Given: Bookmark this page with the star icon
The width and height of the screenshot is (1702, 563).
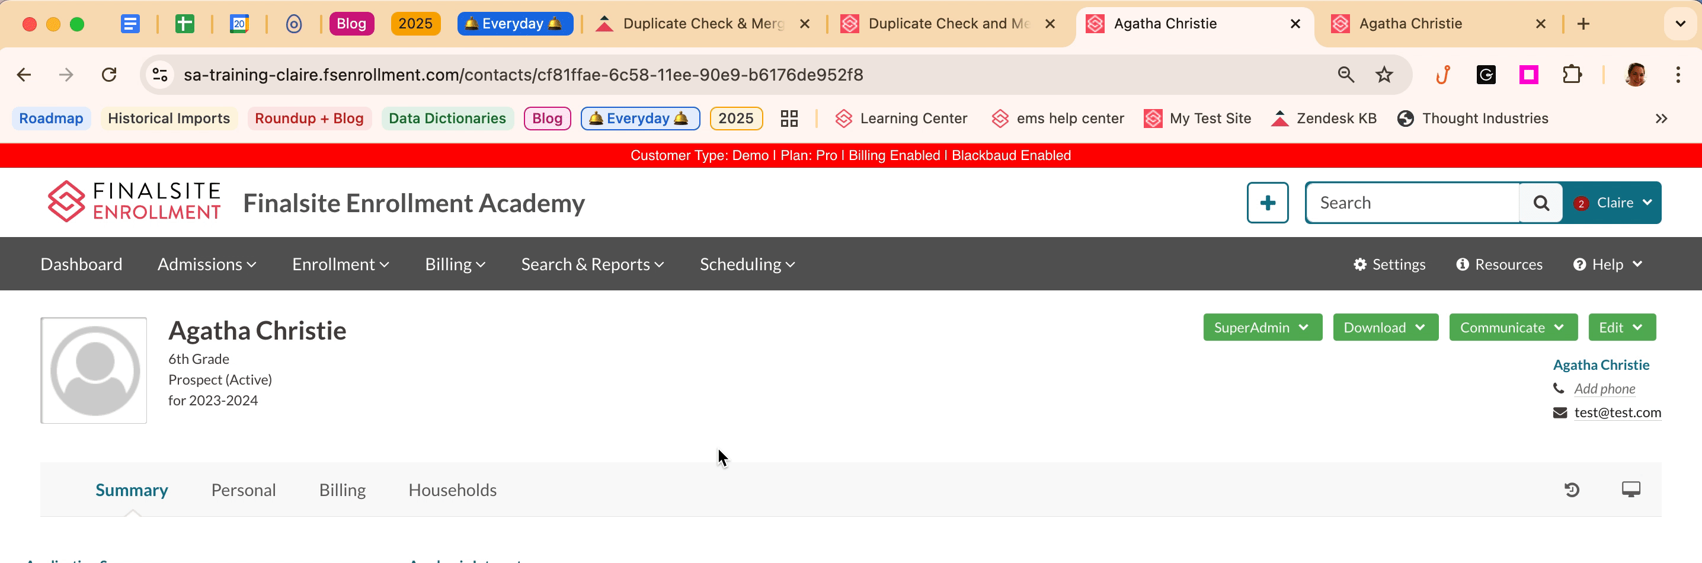Looking at the screenshot, I should 1384,75.
